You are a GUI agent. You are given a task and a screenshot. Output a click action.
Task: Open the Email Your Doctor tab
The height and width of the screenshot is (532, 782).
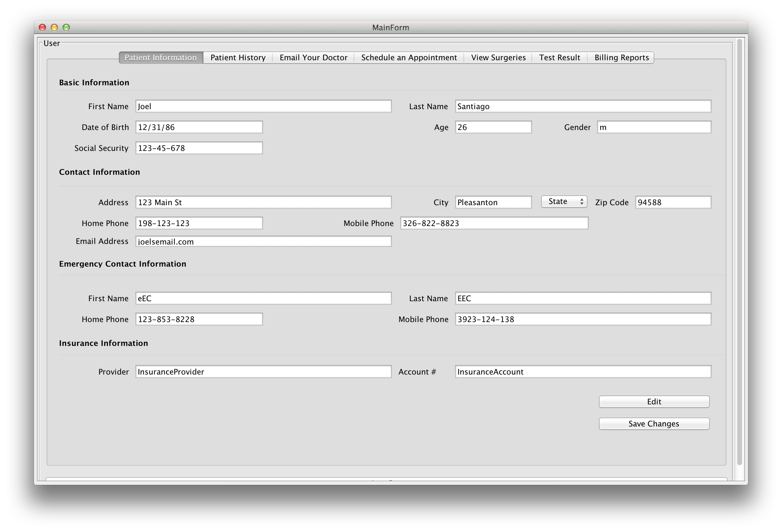pos(313,58)
